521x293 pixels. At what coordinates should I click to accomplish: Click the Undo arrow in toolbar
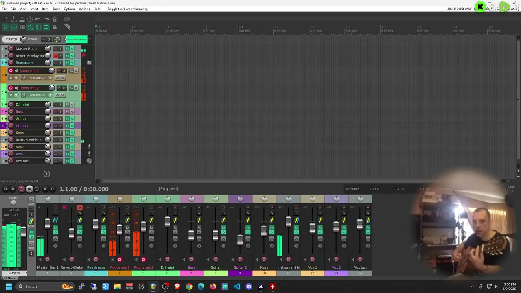(x=38, y=19)
